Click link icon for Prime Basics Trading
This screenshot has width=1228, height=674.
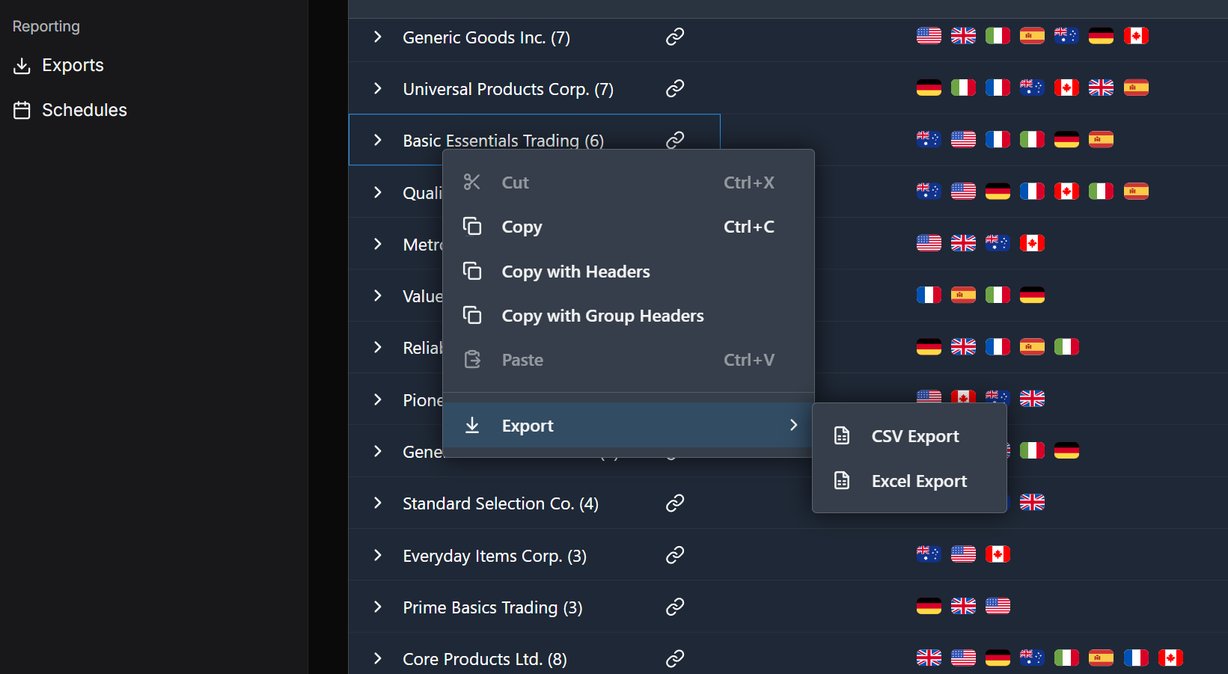(x=675, y=606)
